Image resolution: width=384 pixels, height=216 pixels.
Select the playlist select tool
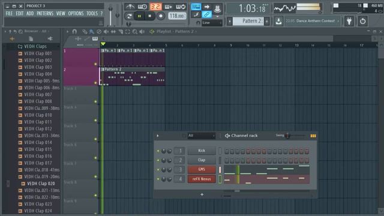[128, 32]
